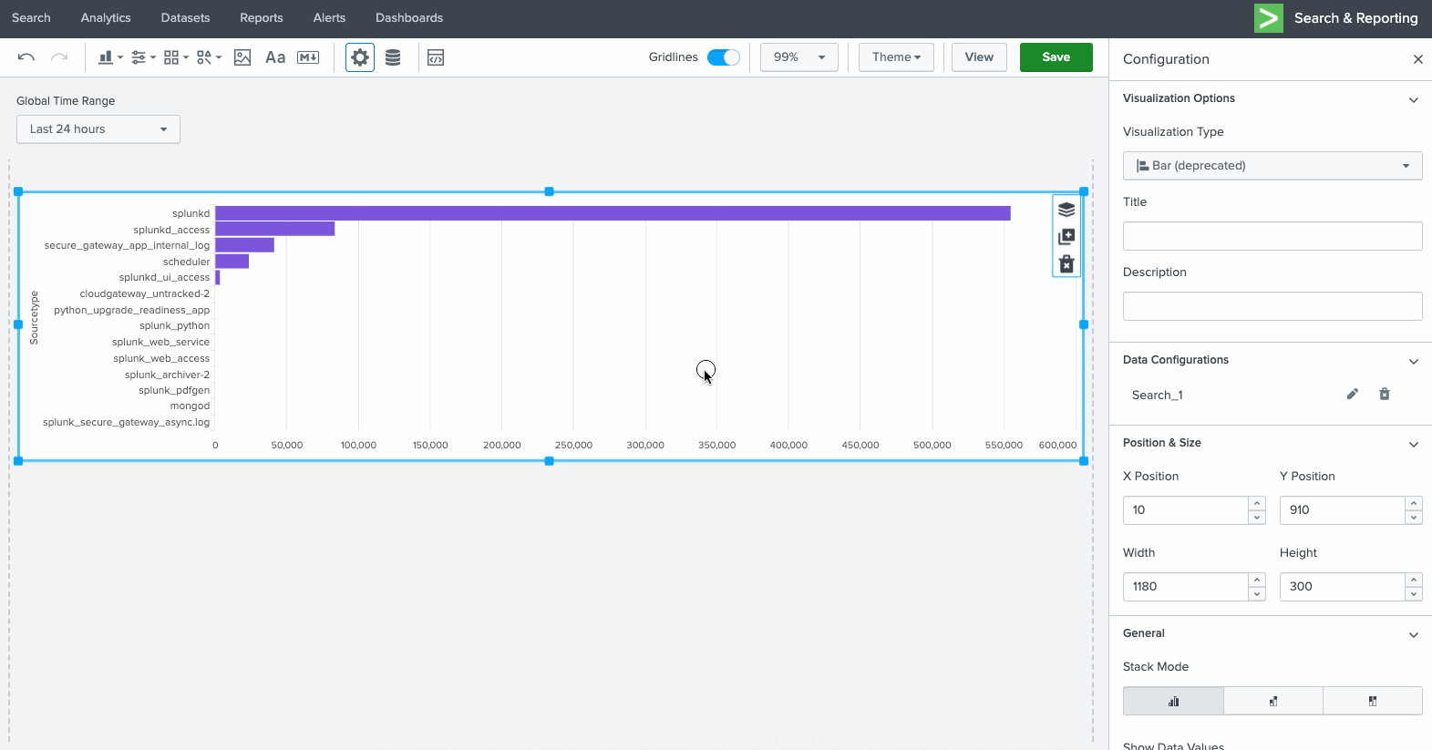The height and width of the screenshot is (750, 1432).
Task: Select the 100% stacked mode icon
Action: coord(1373,701)
